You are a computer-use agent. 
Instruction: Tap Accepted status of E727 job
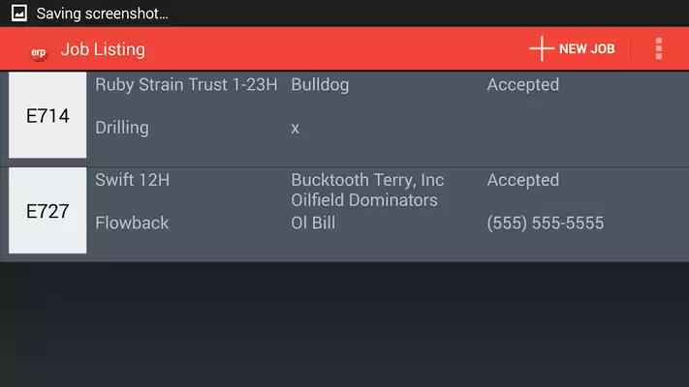(x=523, y=180)
